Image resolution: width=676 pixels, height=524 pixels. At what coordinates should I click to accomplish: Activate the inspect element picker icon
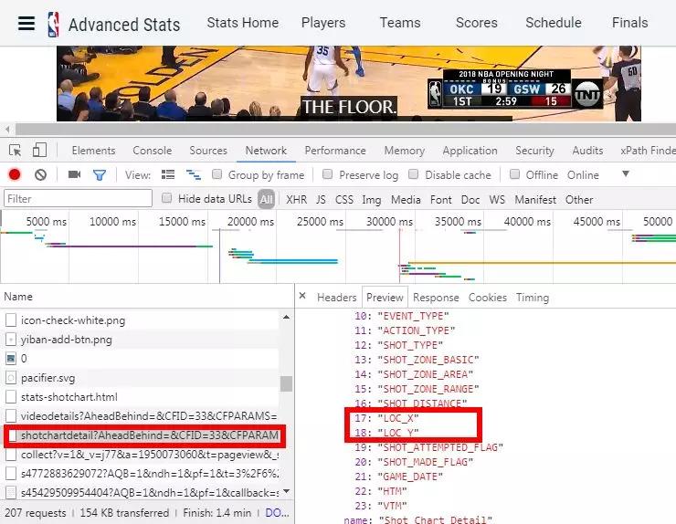pyautogui.click(x=16, y=151)
